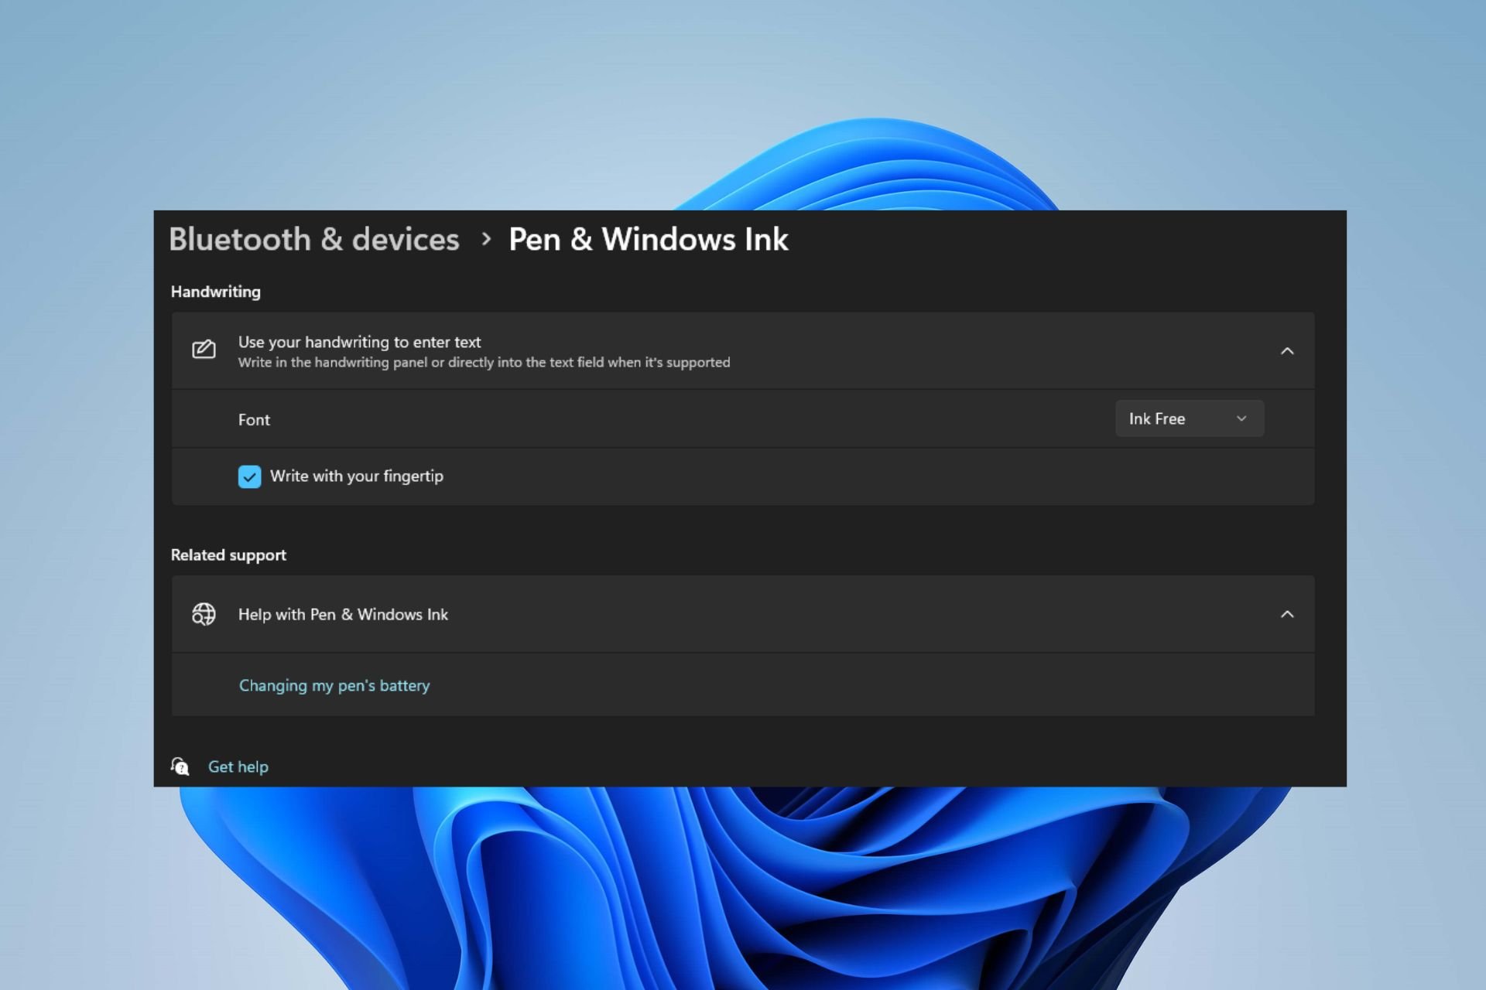
Task: Select the Ink Free value in the combo box
Action: point(1157,418)
